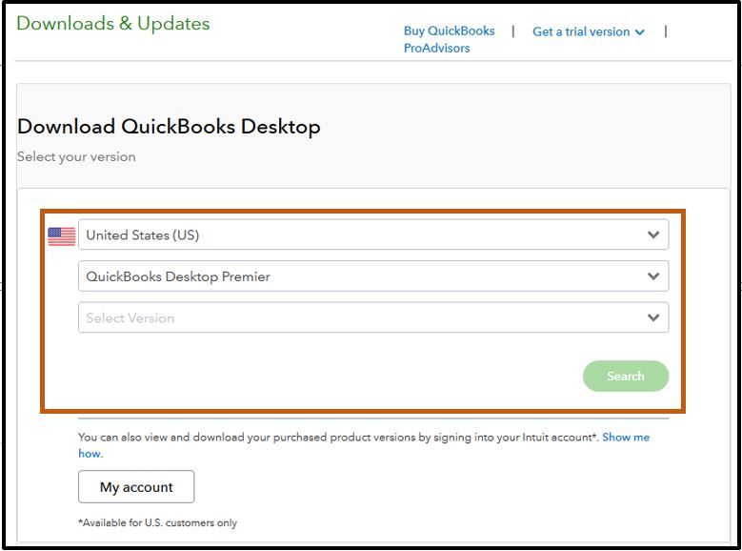Follow the 'Show me' link text
The width and height of the screenshot is (742, 551).
pos(626,437)
